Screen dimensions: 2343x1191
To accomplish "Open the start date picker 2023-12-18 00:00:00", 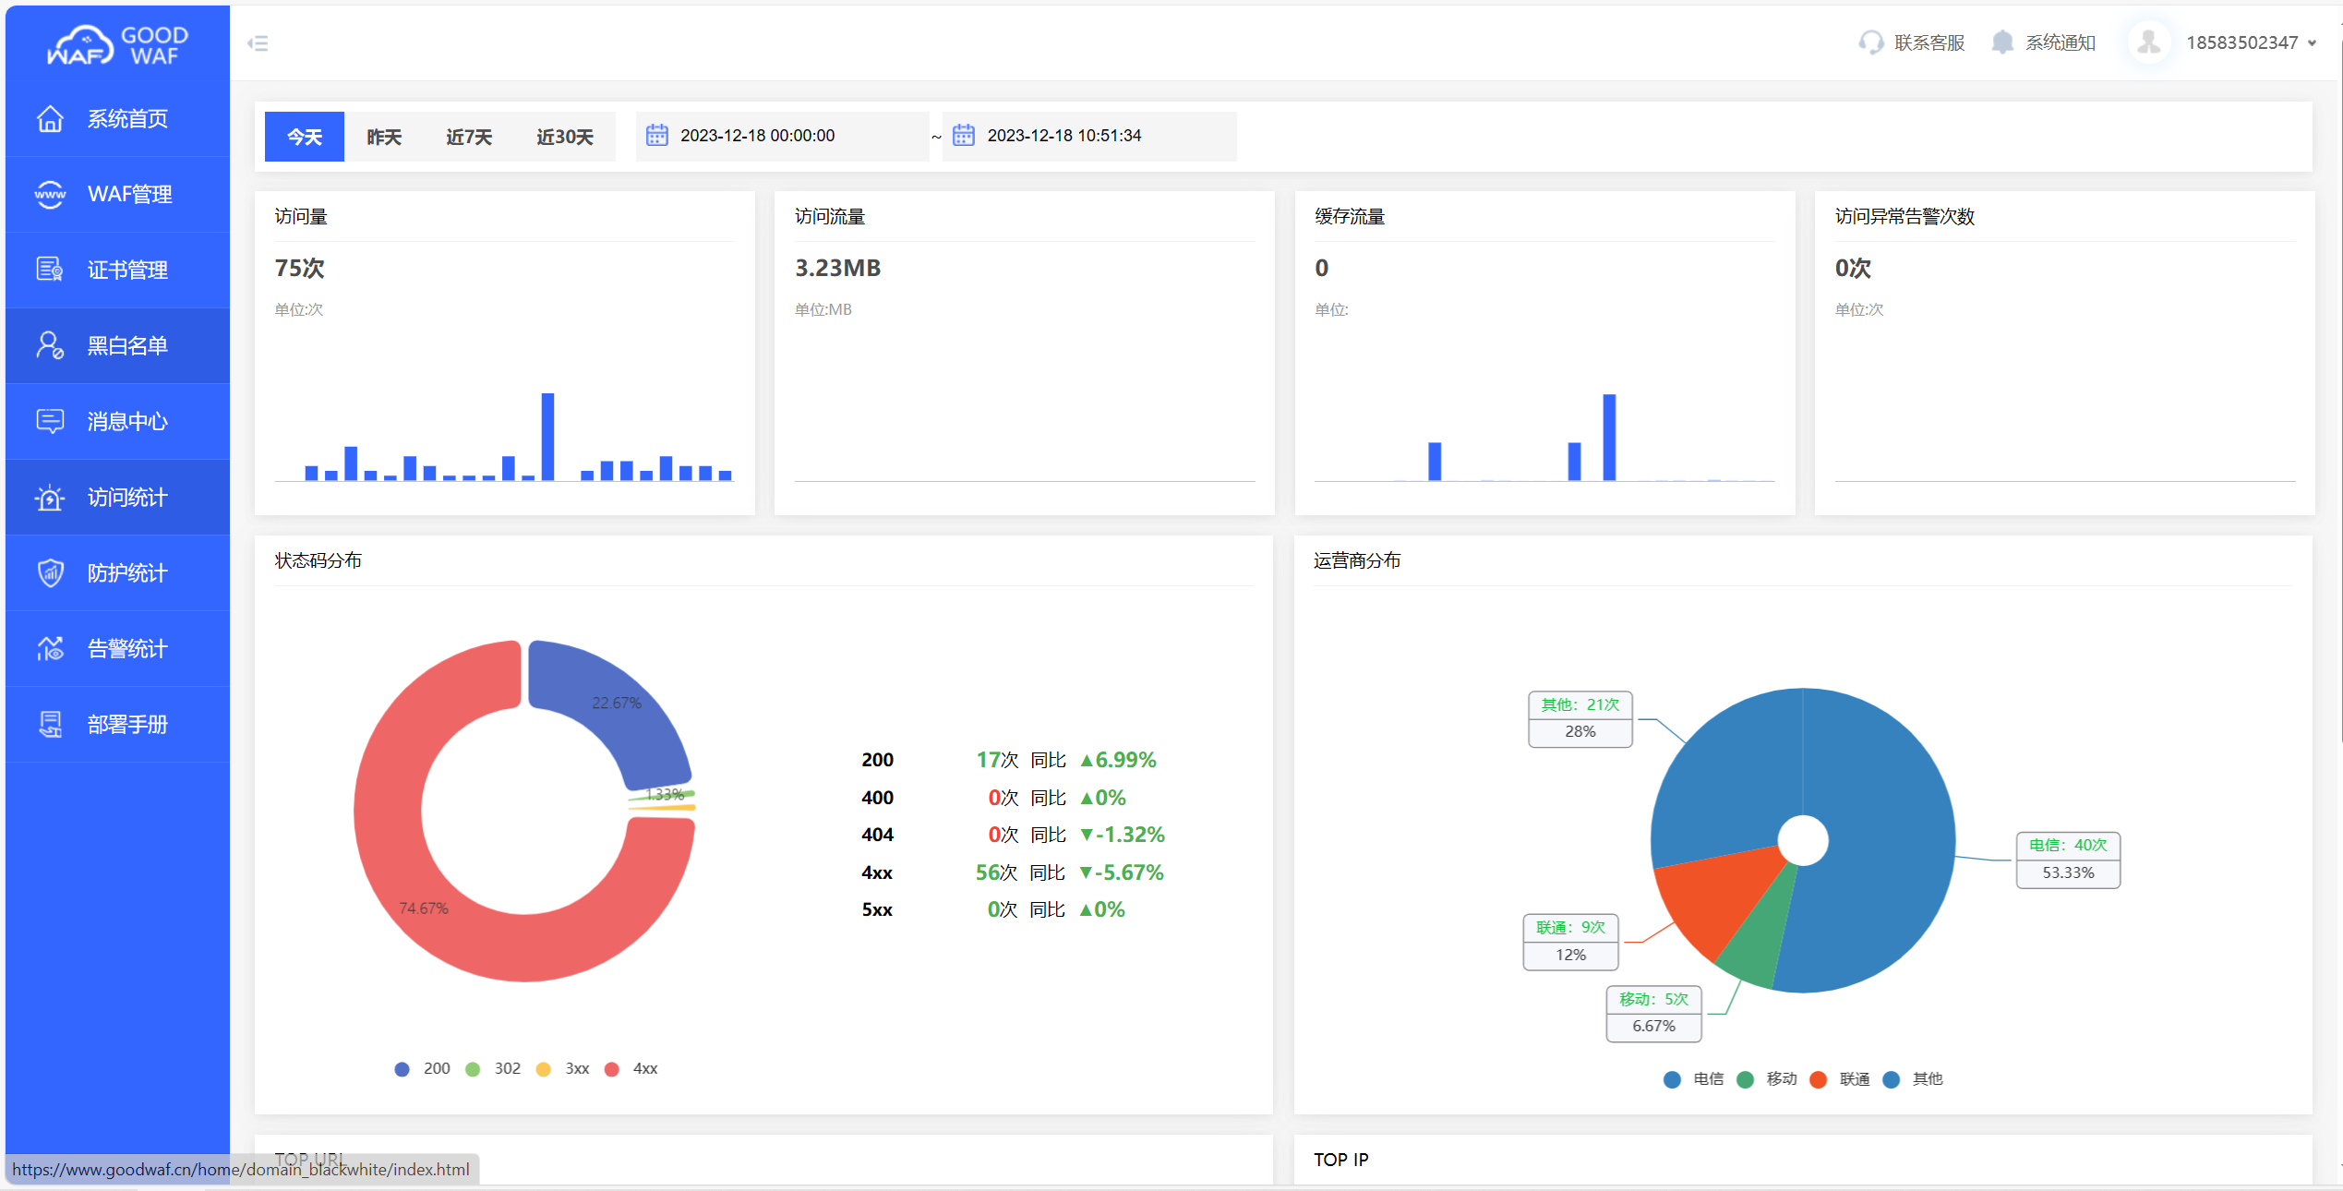I will [x=757, y=136].
